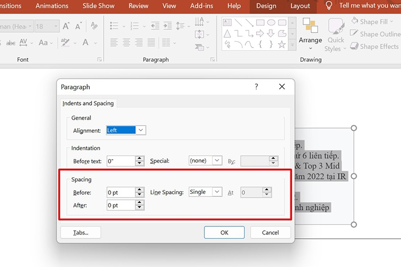Select the 5-Point Star shape
This screenshot has width=401, height=267.
point(282,44)
